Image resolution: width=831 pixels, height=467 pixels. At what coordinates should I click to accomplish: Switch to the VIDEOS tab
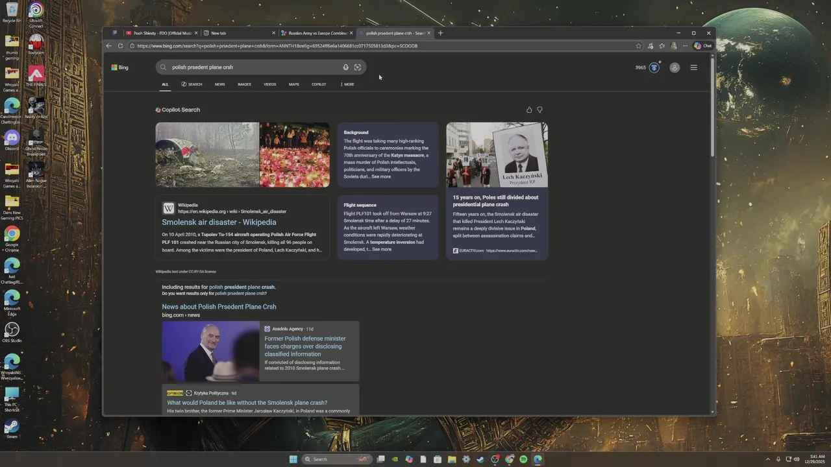270,84
